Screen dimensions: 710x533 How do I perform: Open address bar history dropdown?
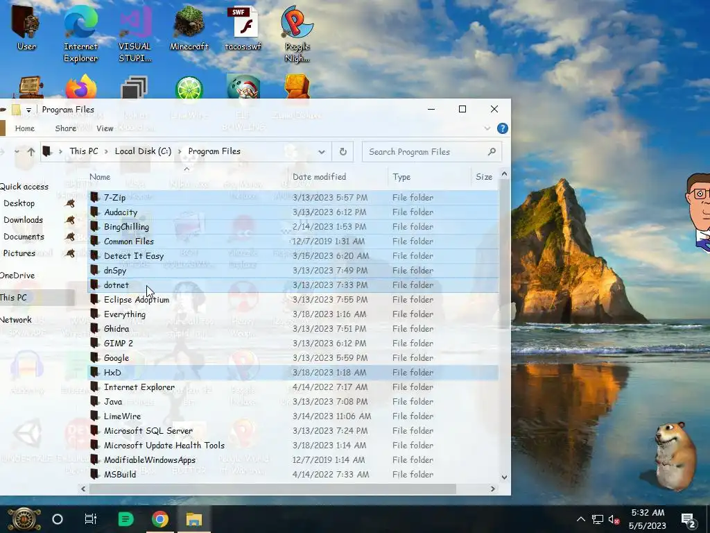tap(322, 151)
